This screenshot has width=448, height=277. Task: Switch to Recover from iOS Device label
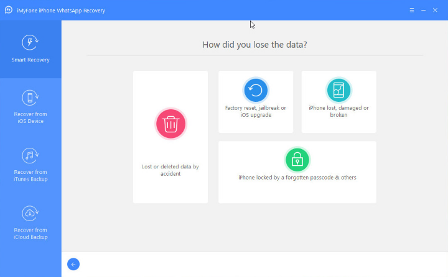coord(30,117)
